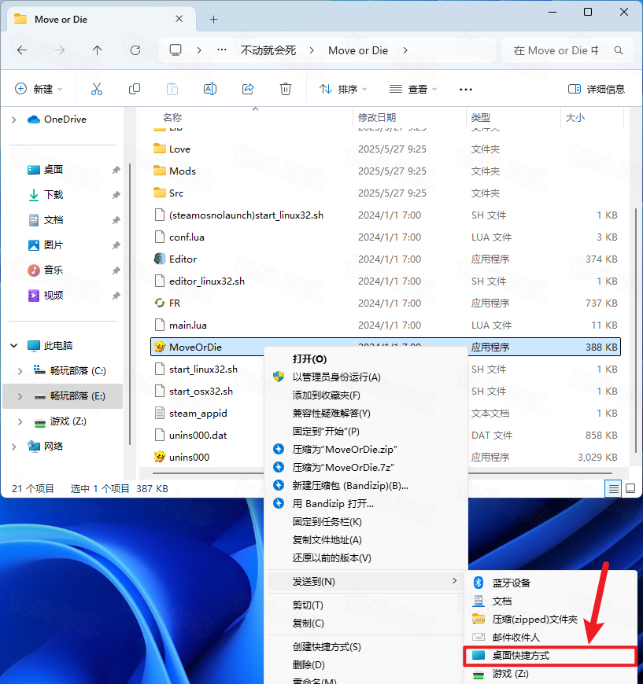Screen dimensions: 643x684
Task: Open the New dropdown menu
Action: 39,89
